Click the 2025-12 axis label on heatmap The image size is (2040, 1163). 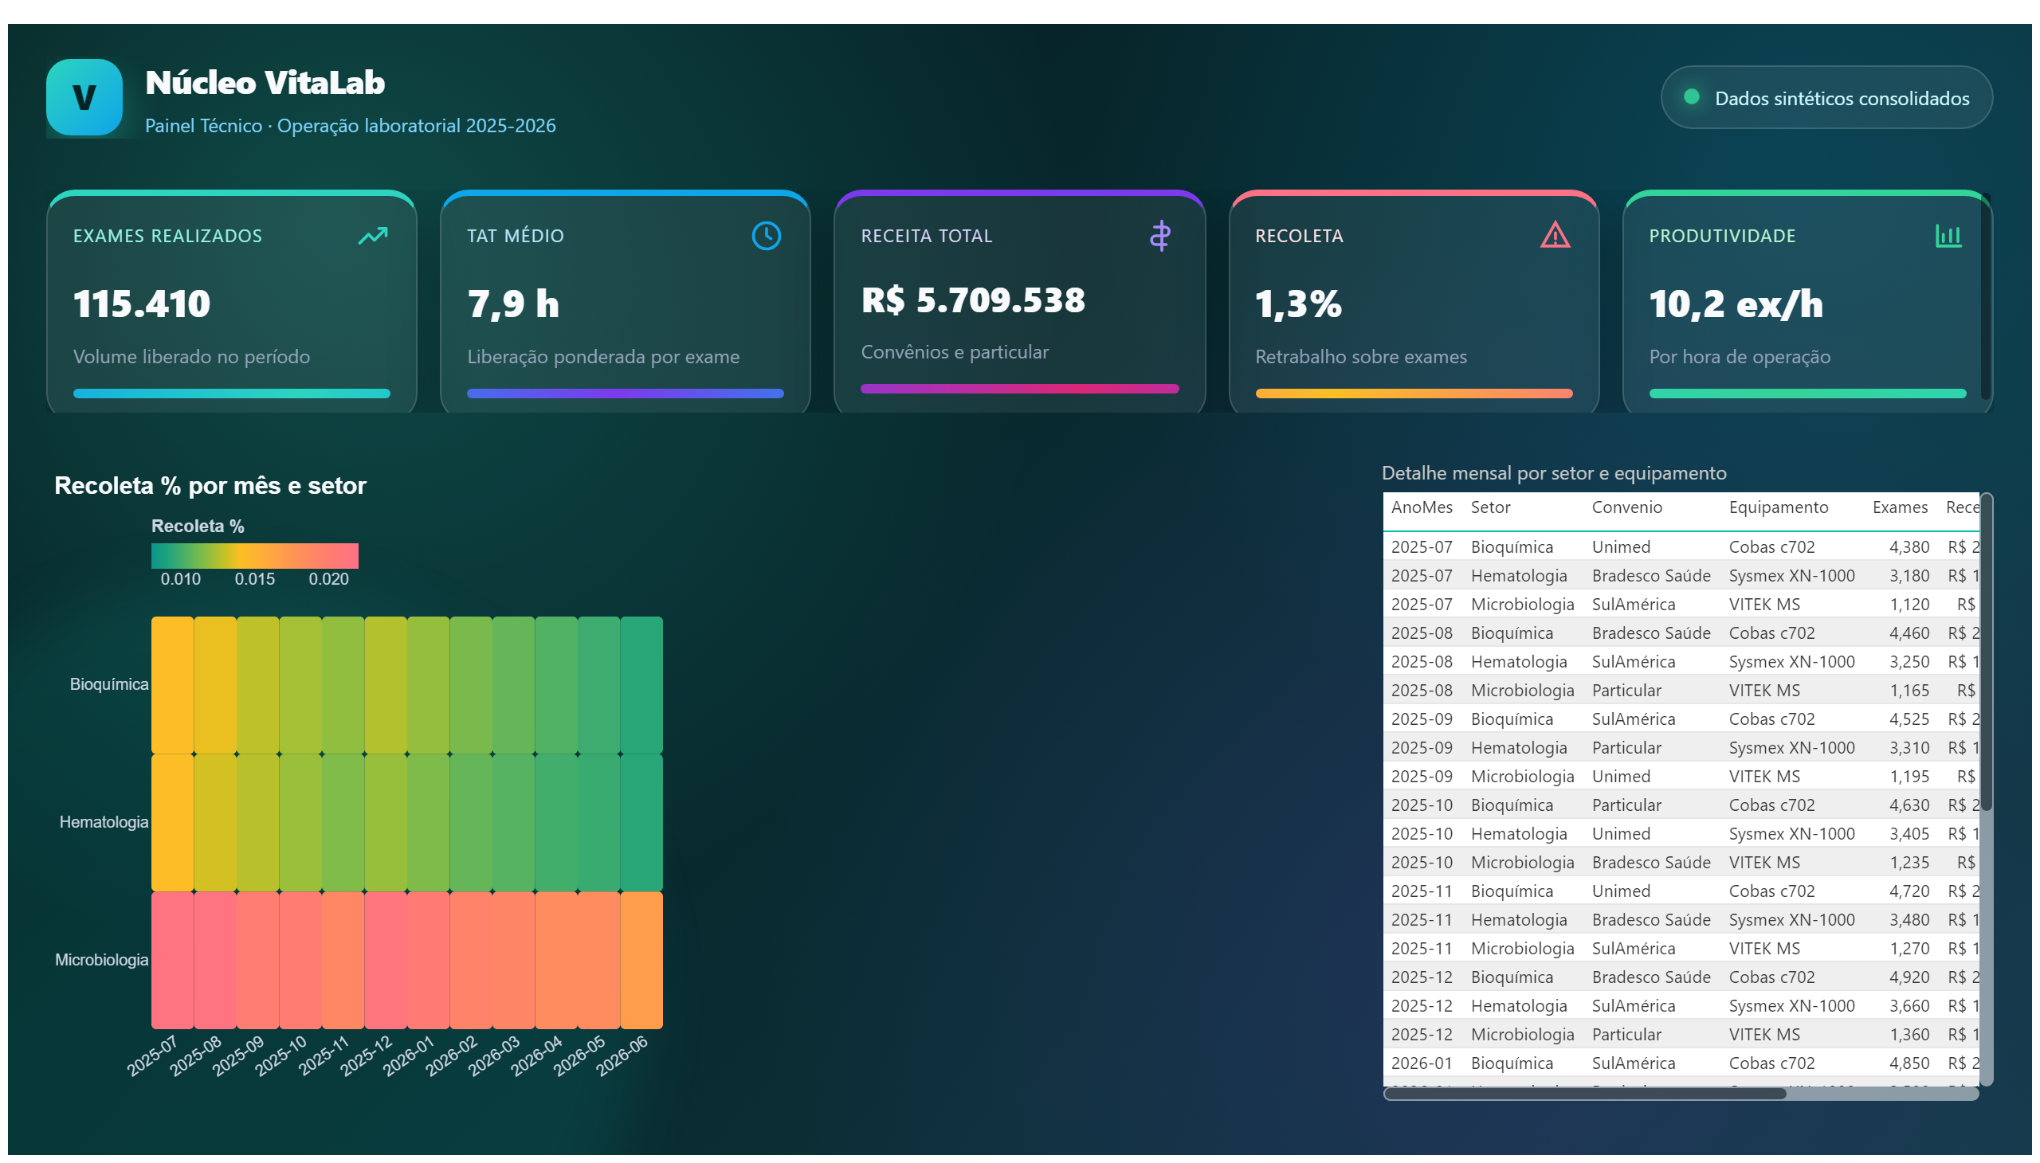[366, 1056]
